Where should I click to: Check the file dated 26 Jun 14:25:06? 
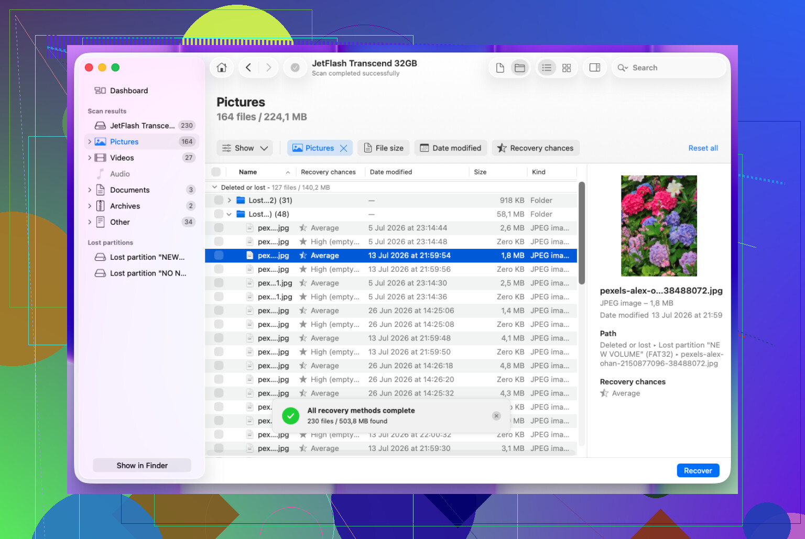(219, 311)
